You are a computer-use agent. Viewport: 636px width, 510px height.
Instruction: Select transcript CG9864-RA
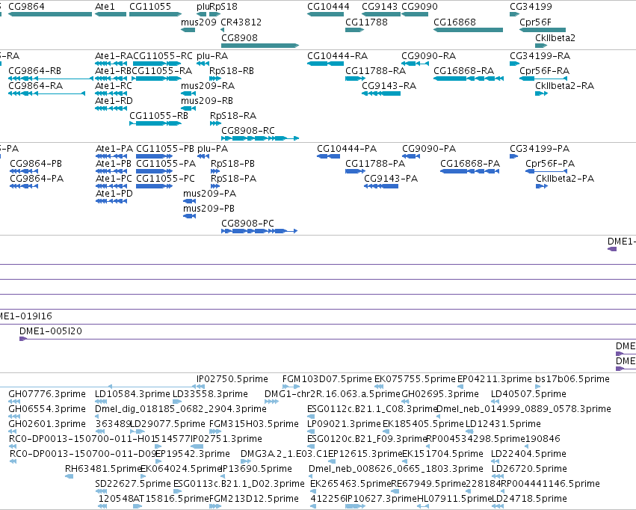point(46,93)
